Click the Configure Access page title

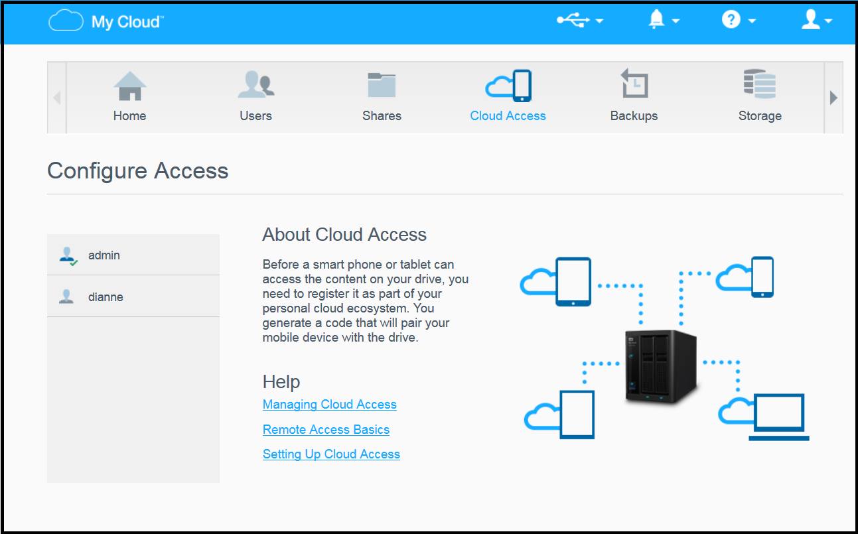click(138, 170)
